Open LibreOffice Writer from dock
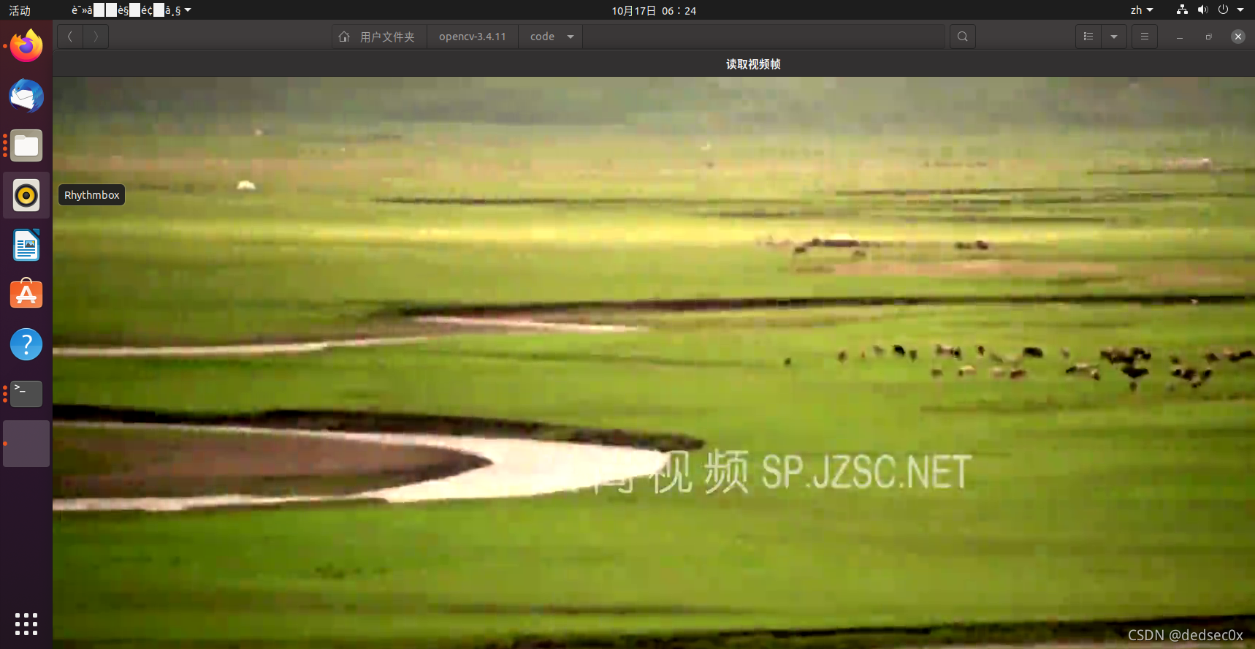The width and height of the screenshot is (1255, 649). [26, 245]
